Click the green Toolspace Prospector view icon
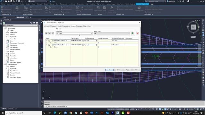 [4, 23]
